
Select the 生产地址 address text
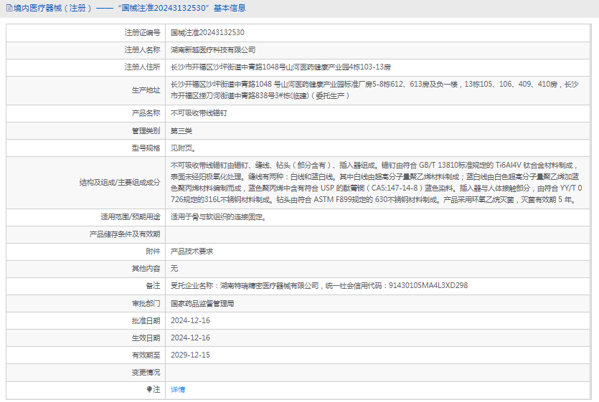coord(374,90)
